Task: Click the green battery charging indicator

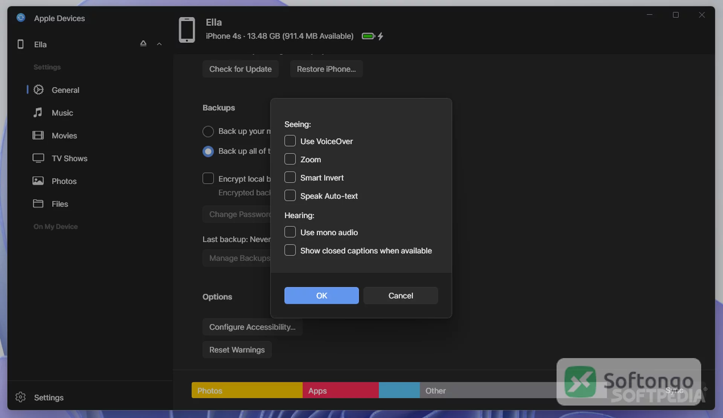Action: tap(372, 36)
